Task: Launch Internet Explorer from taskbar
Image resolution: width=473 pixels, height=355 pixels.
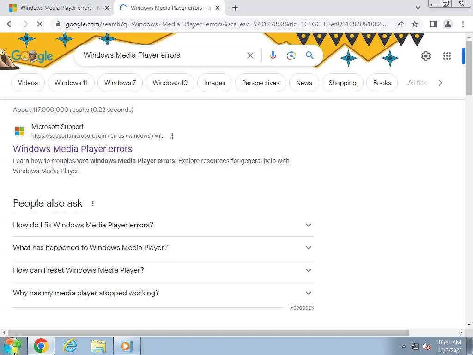Action: tap(70, 346)
